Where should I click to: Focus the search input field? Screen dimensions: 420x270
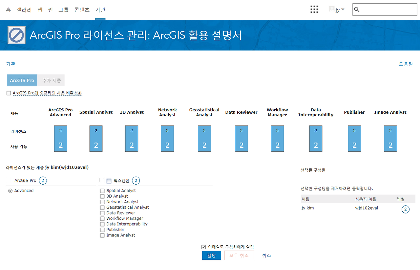point(385,10)
